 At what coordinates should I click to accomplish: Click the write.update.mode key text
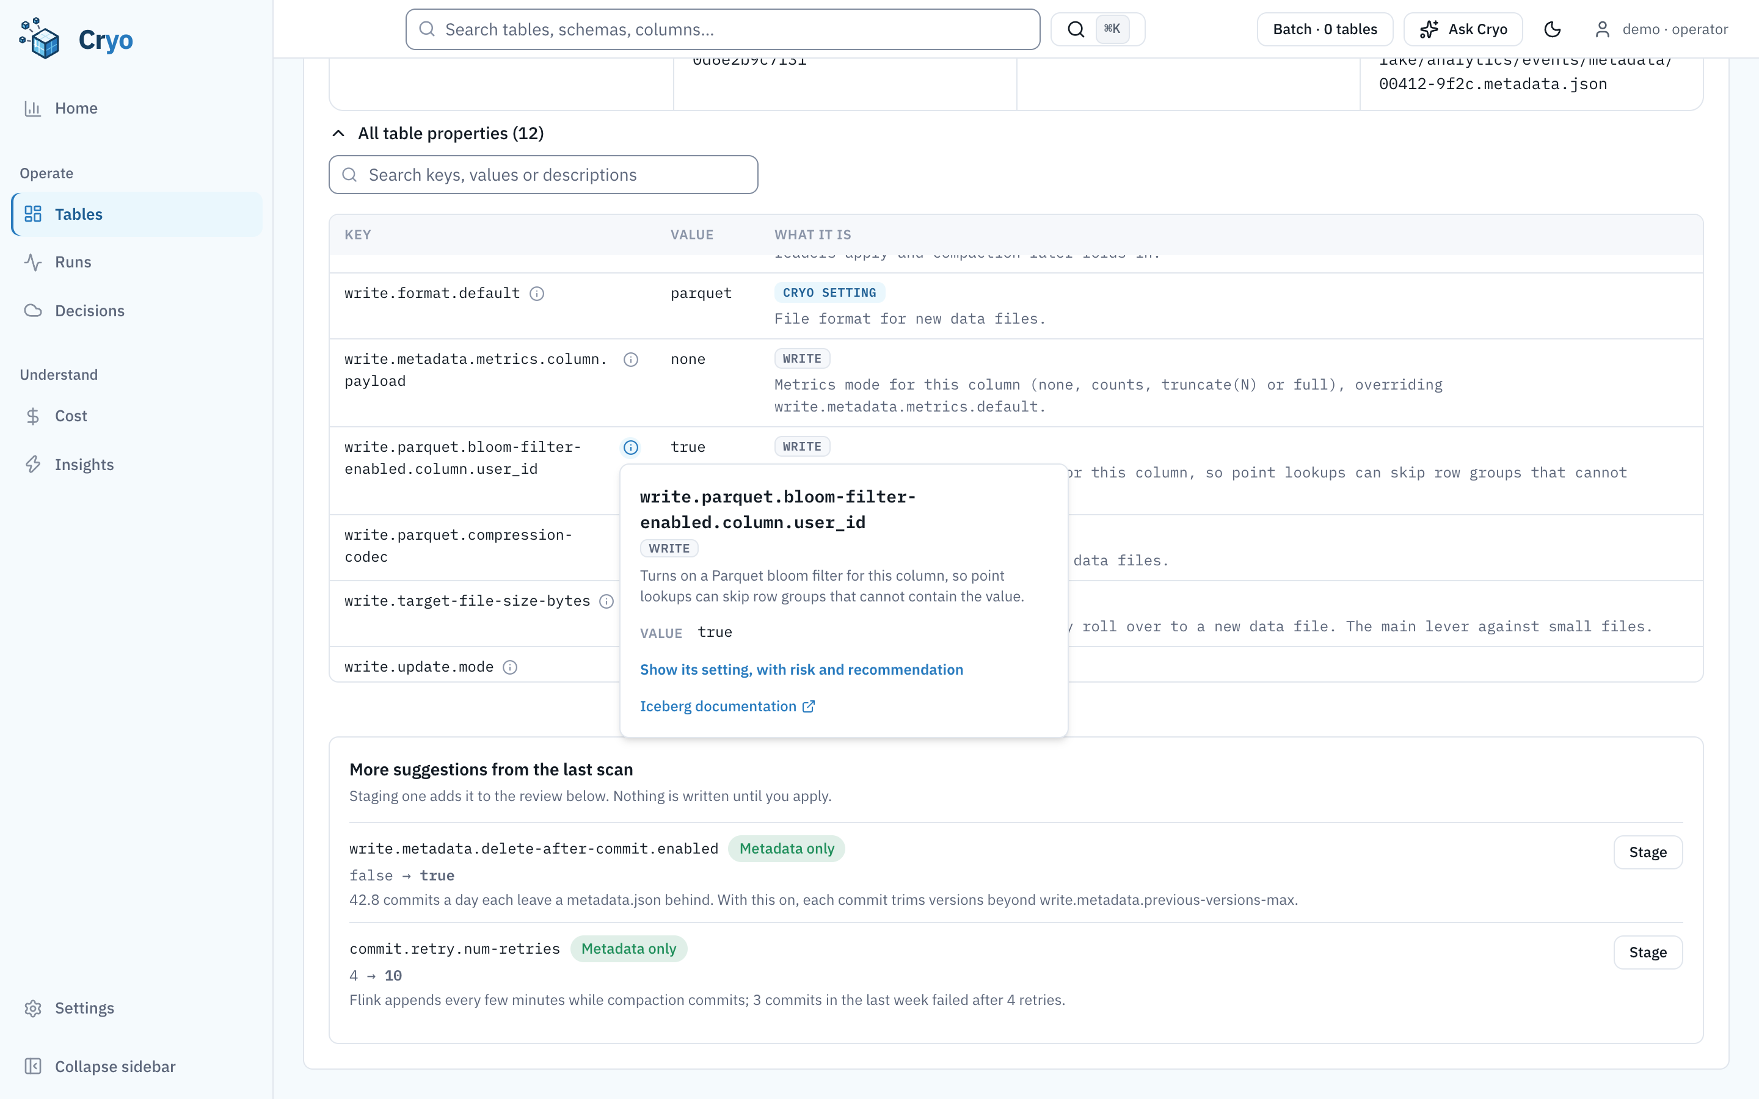(x=418, y=667)
